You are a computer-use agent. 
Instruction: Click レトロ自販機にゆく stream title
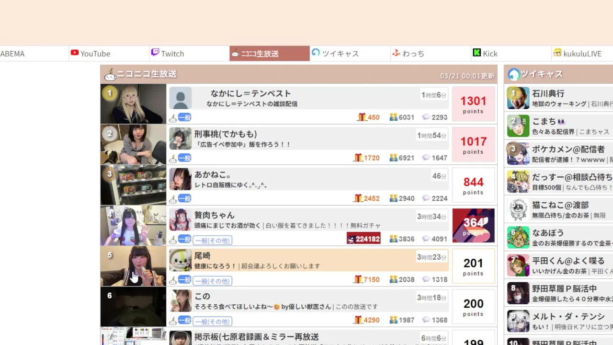[231, 185]
